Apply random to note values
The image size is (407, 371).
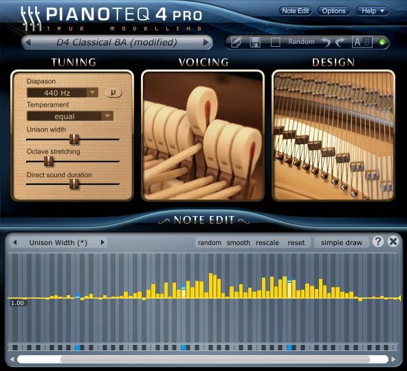pyautogui.click(x=210, y=243)
